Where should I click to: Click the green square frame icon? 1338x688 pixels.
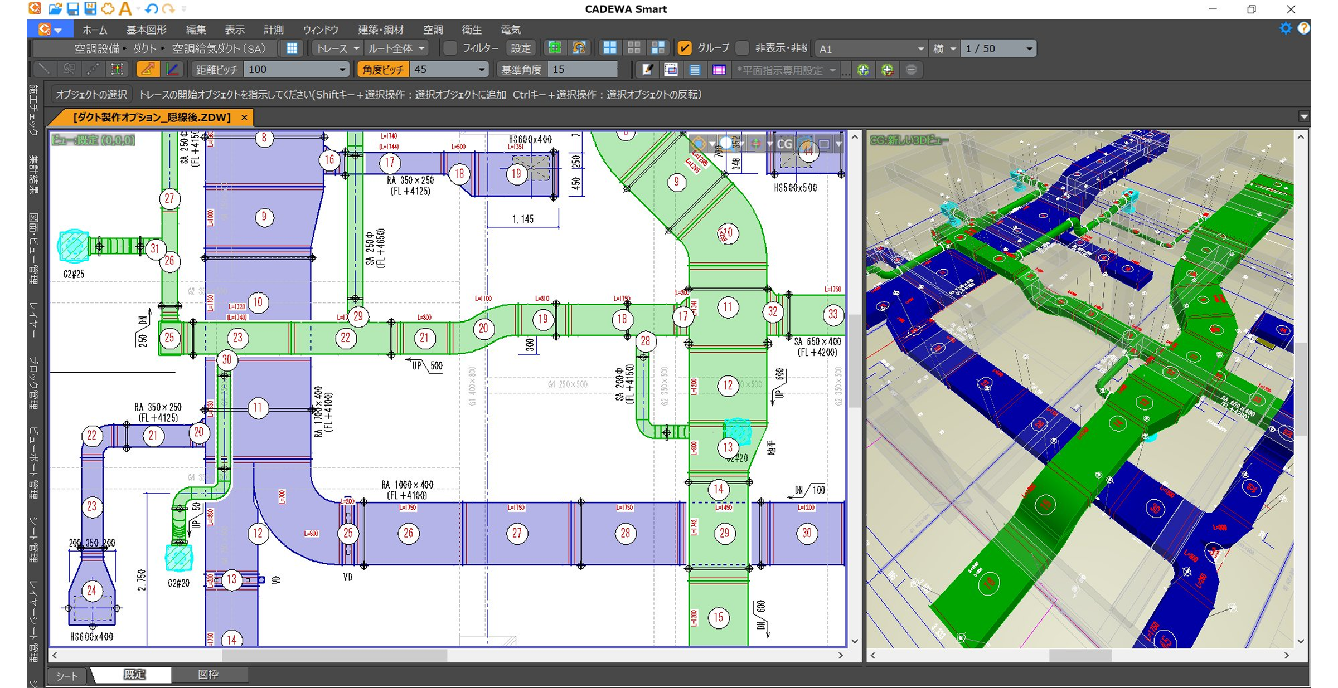(555, 48)
